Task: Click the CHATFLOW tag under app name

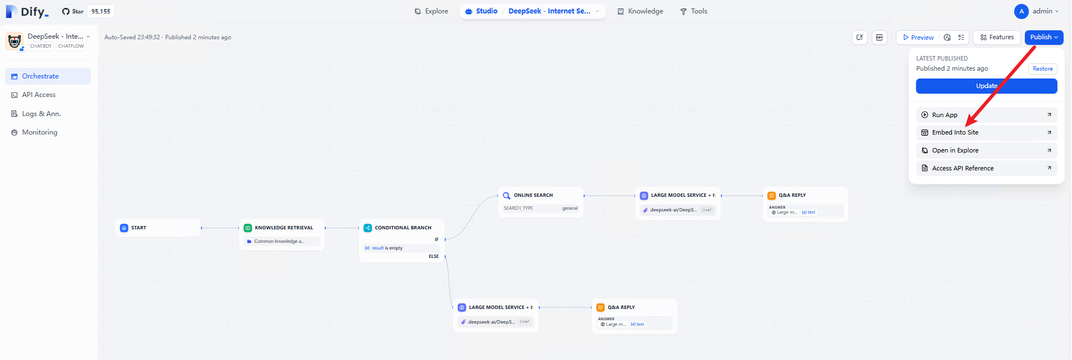Action: pos(71,46)
